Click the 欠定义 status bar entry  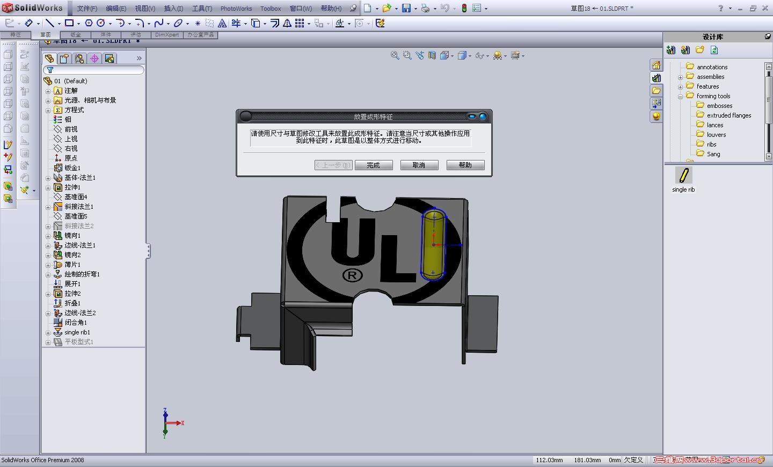pos(634,460)
